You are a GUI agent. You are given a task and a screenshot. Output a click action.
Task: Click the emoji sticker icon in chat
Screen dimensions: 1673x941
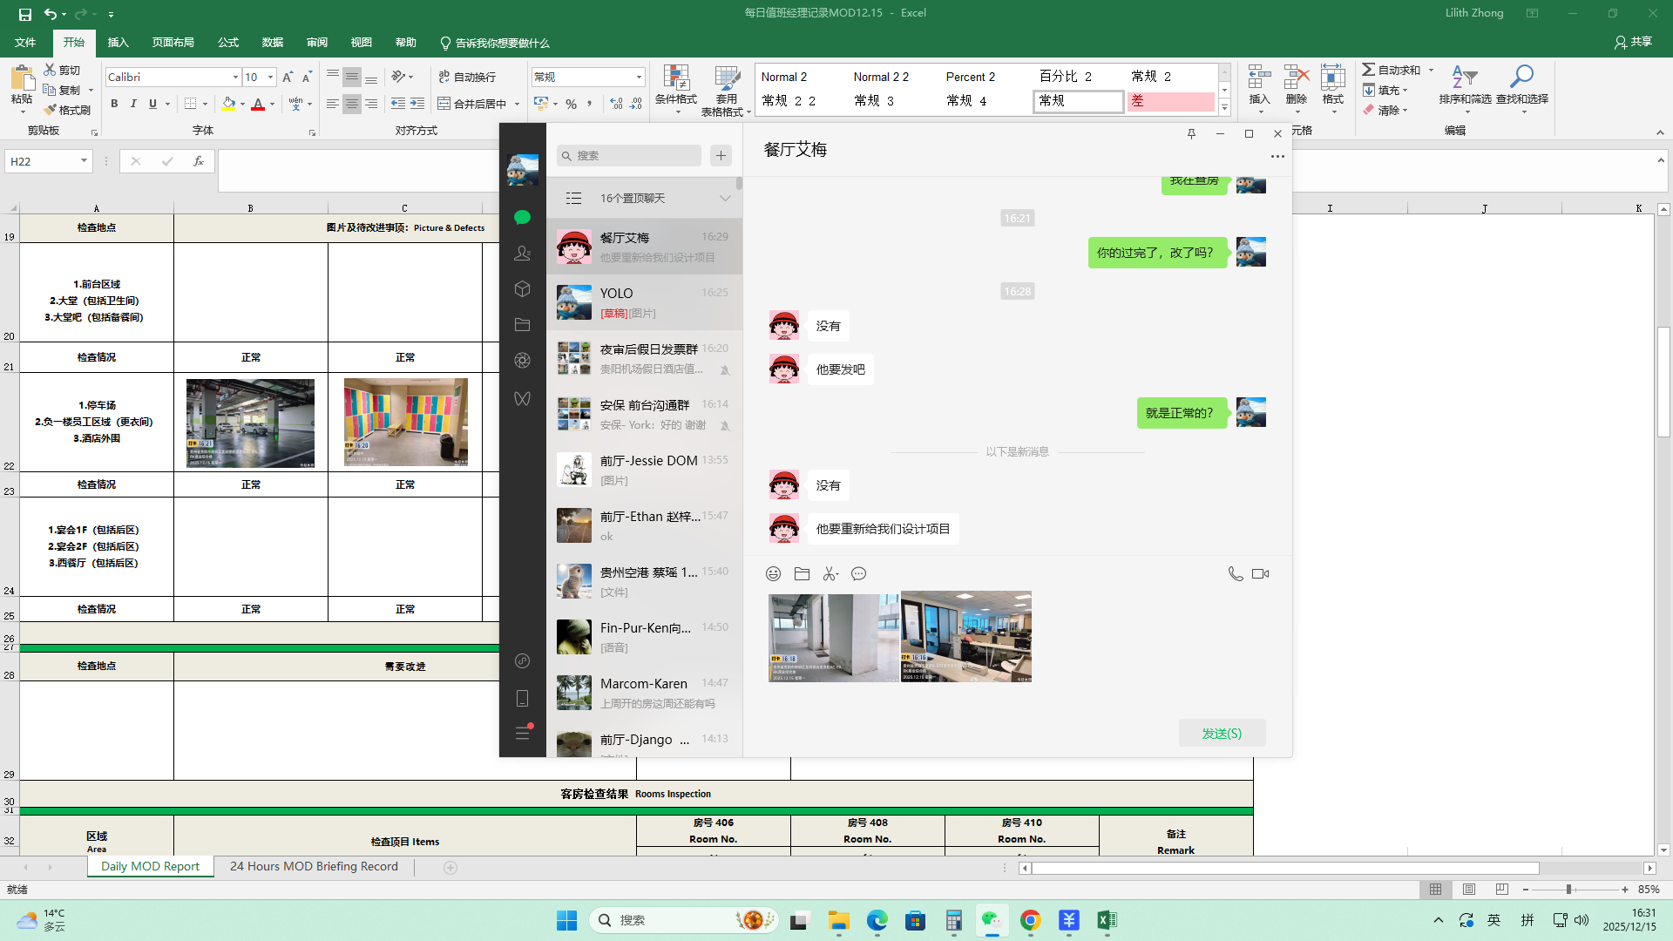773,573
